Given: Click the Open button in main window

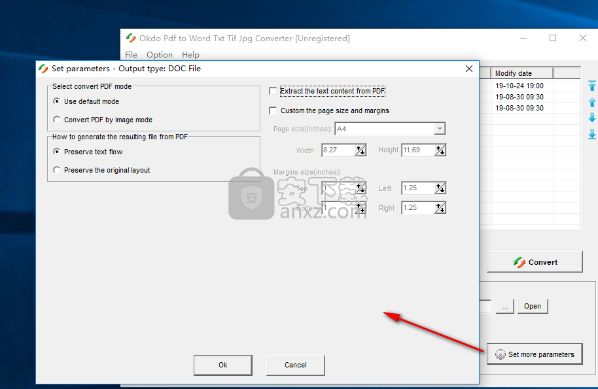Looking at the screenshot, I should point(533,307).
